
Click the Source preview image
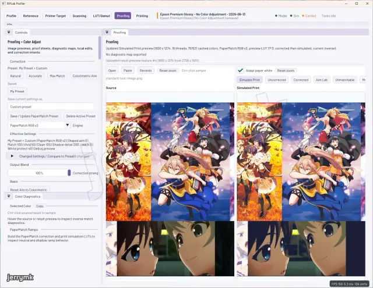(x=170, y=189)
